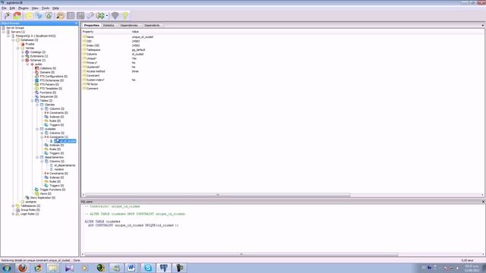Viewport: 486px width, 273px height.
Task: Click the Plugins puzzle icon
Action: tap(100, 15)
